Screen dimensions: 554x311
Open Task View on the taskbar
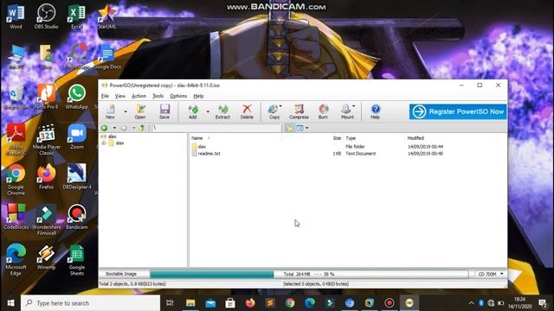tap(170, 303)
